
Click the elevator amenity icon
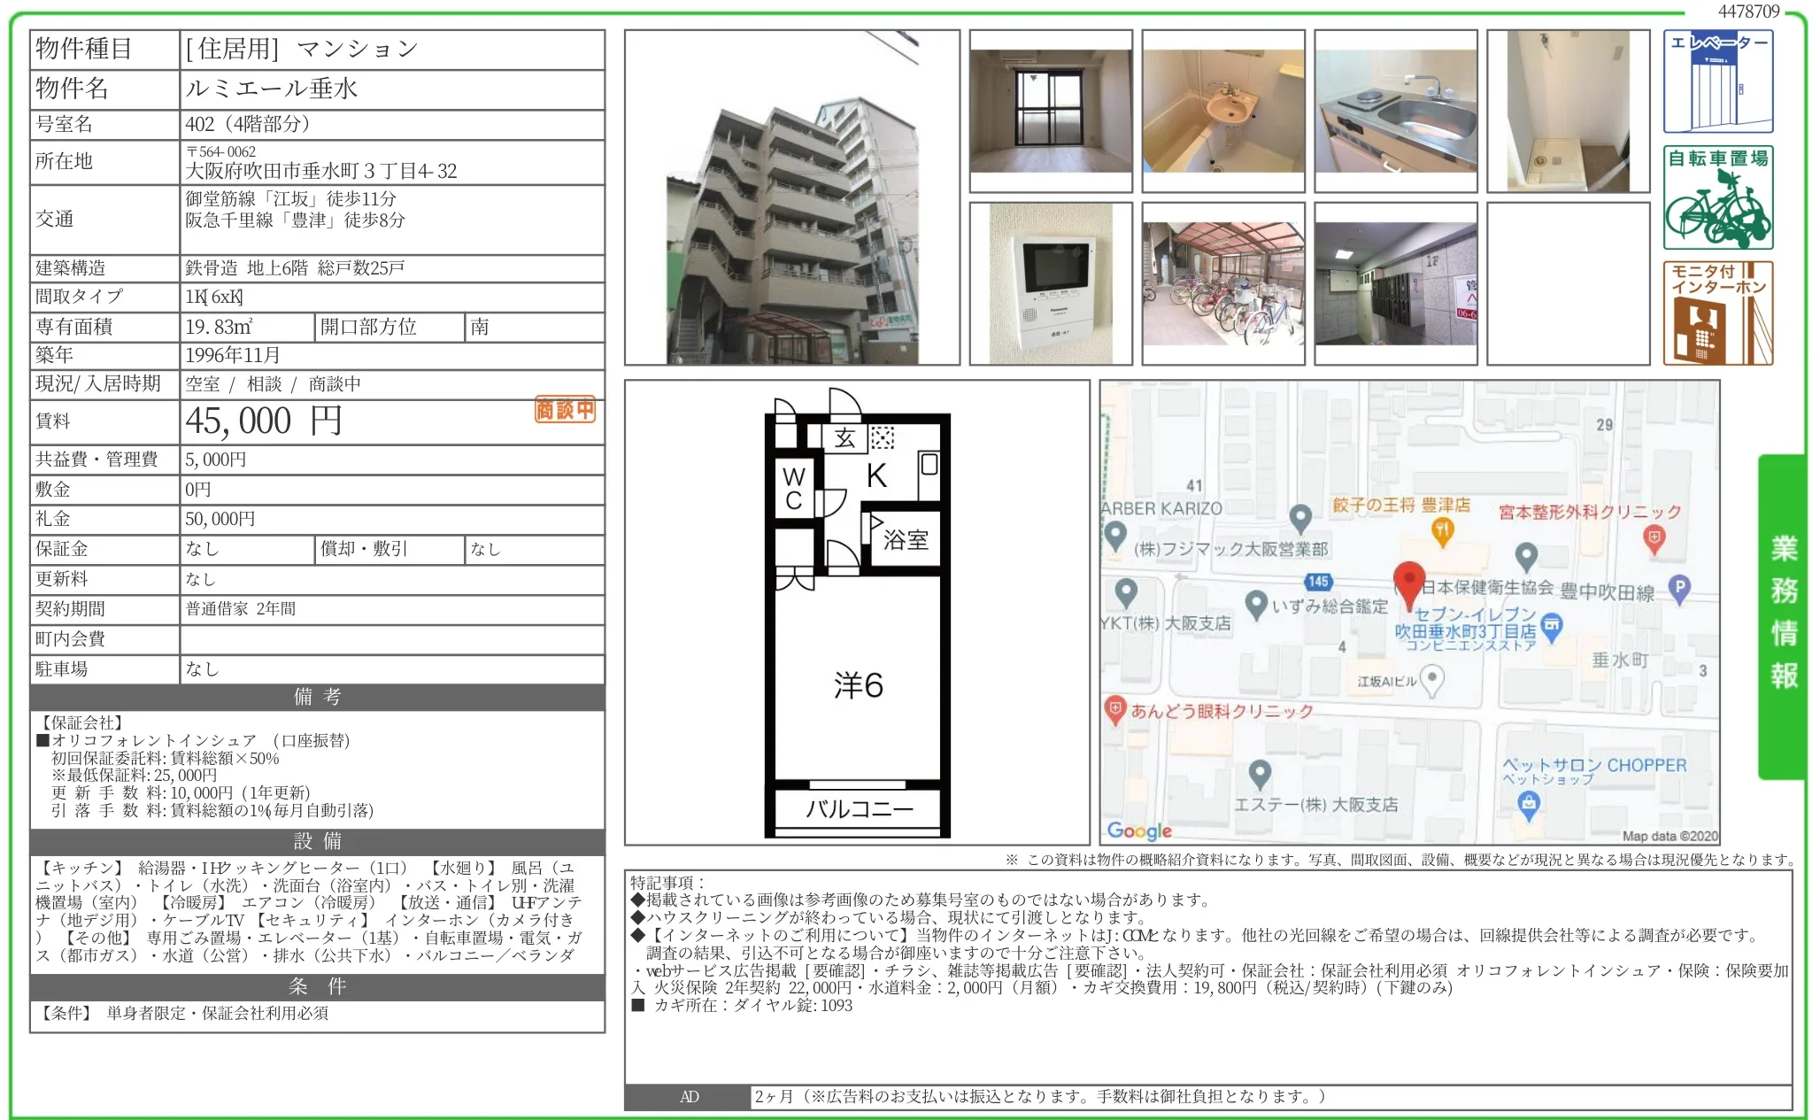click(1717, 81)
